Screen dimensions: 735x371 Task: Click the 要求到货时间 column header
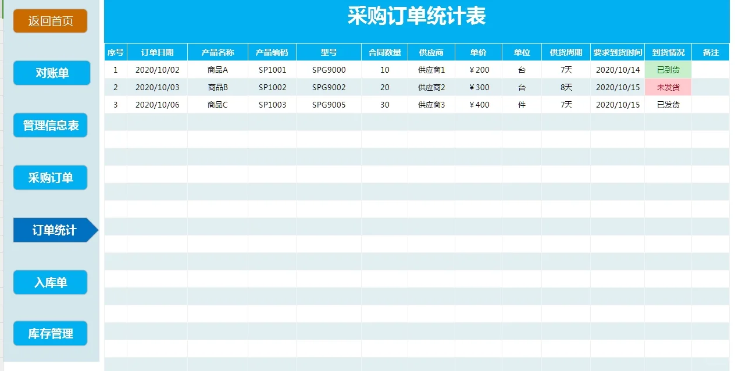pyautogui.click(x=618, y=52)
